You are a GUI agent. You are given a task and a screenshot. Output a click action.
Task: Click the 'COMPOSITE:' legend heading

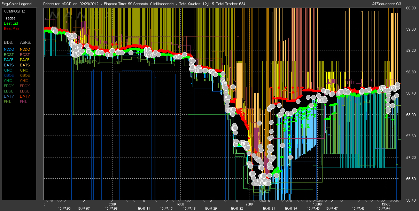click(x=14, y=11)
